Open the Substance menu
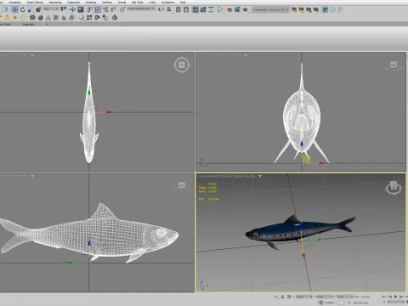This screenshot has width=408, height=306. tap(167, 3)
